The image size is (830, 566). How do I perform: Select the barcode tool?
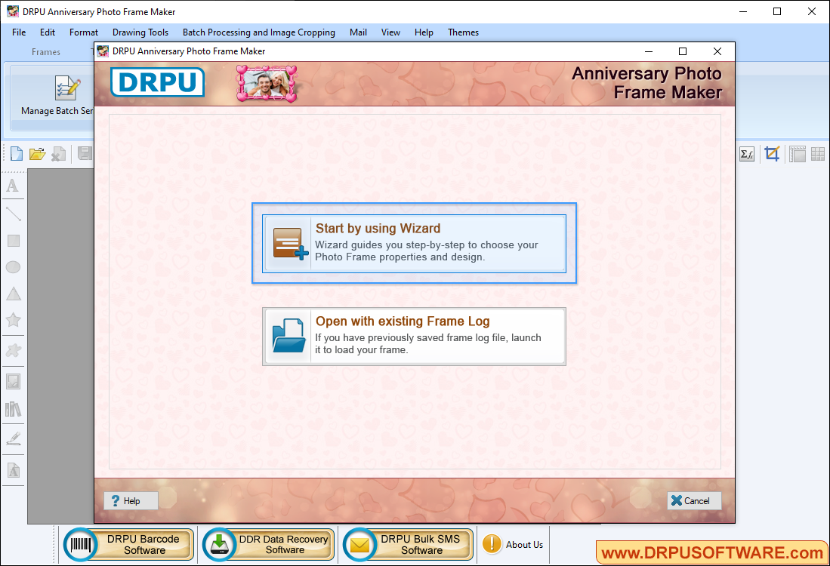click(x=13, y=409)
